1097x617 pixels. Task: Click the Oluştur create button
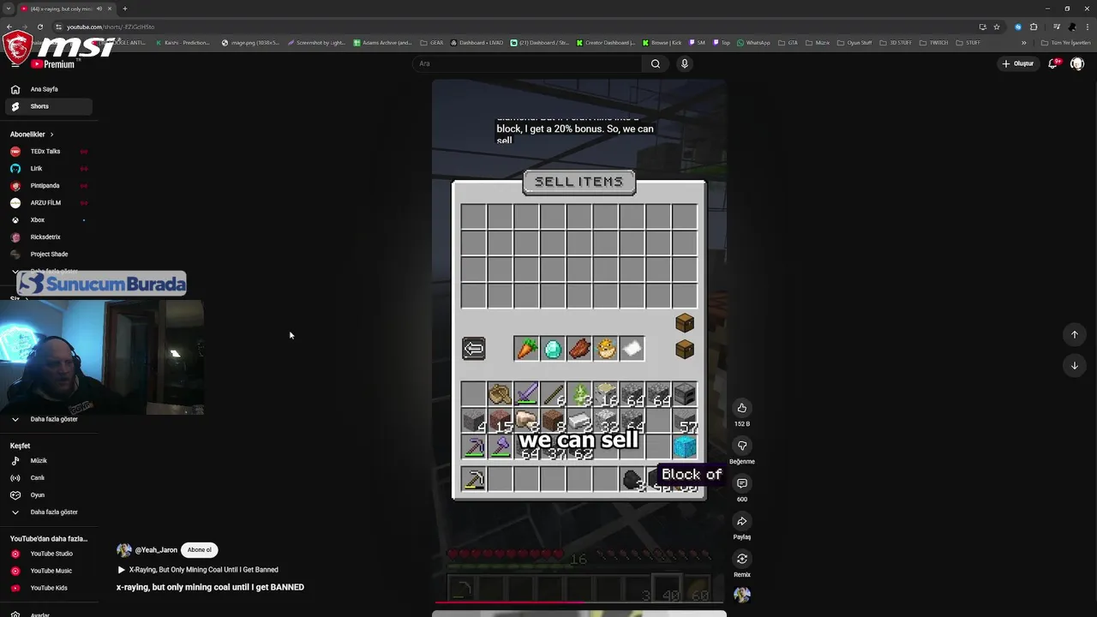pyautogui.click(x=1018, y=63)
